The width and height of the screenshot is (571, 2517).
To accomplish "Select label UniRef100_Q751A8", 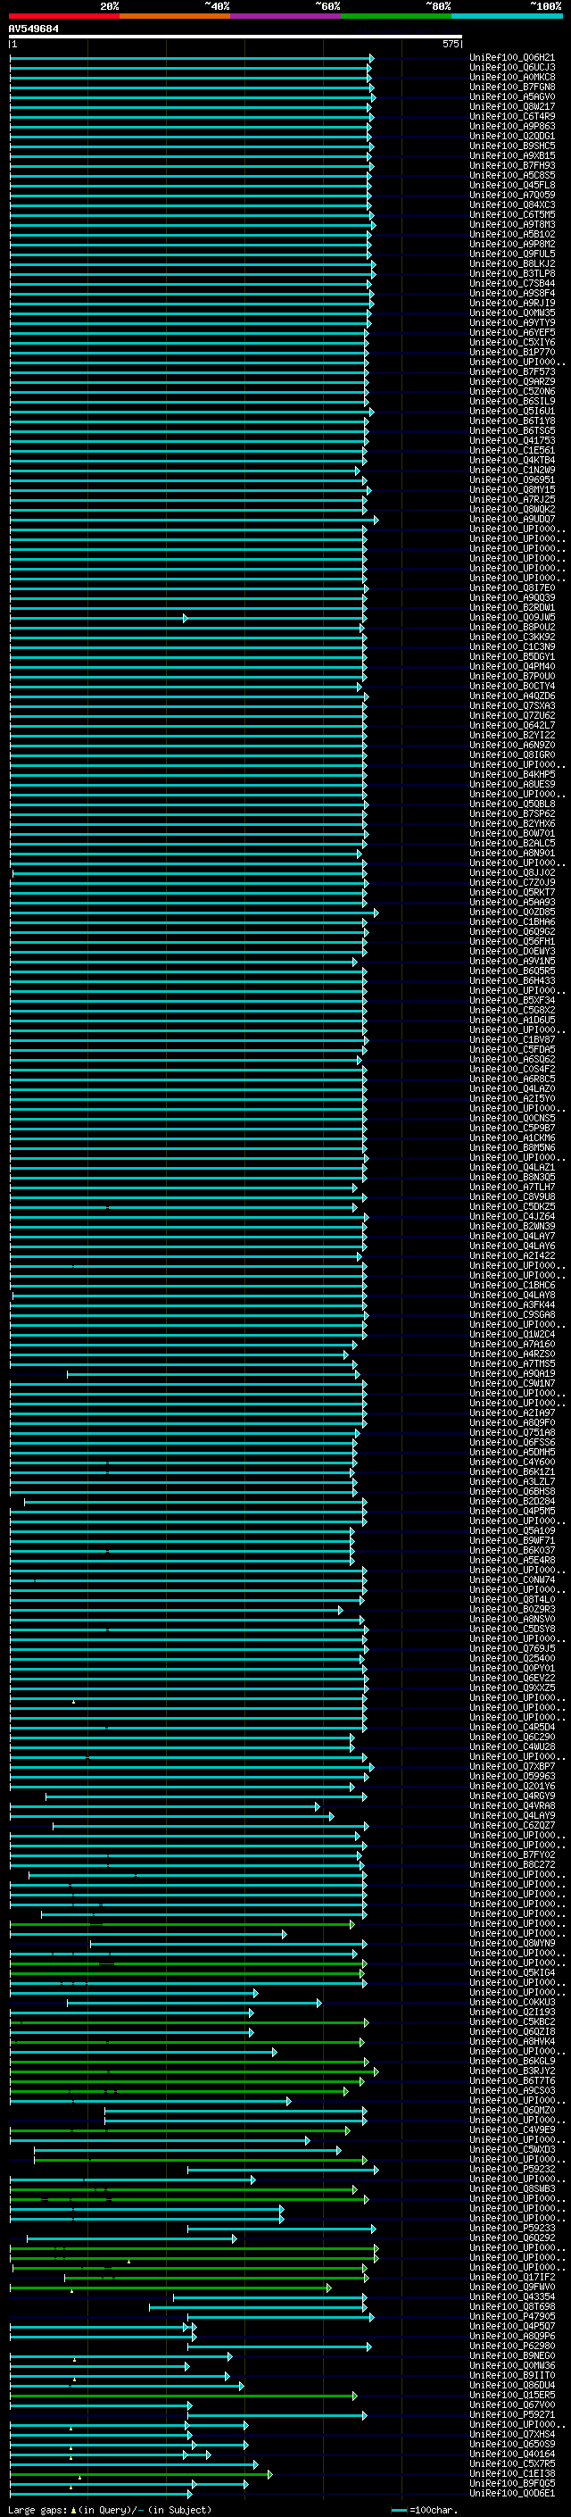I will coord(512,1432).
